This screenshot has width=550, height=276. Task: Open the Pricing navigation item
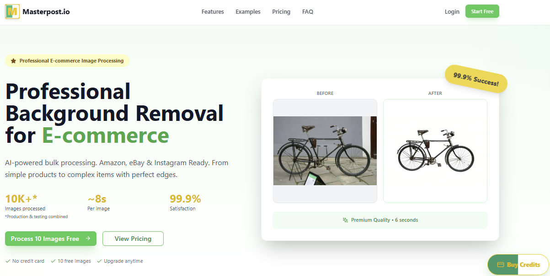pyautogui.click(x=281, y=11)
